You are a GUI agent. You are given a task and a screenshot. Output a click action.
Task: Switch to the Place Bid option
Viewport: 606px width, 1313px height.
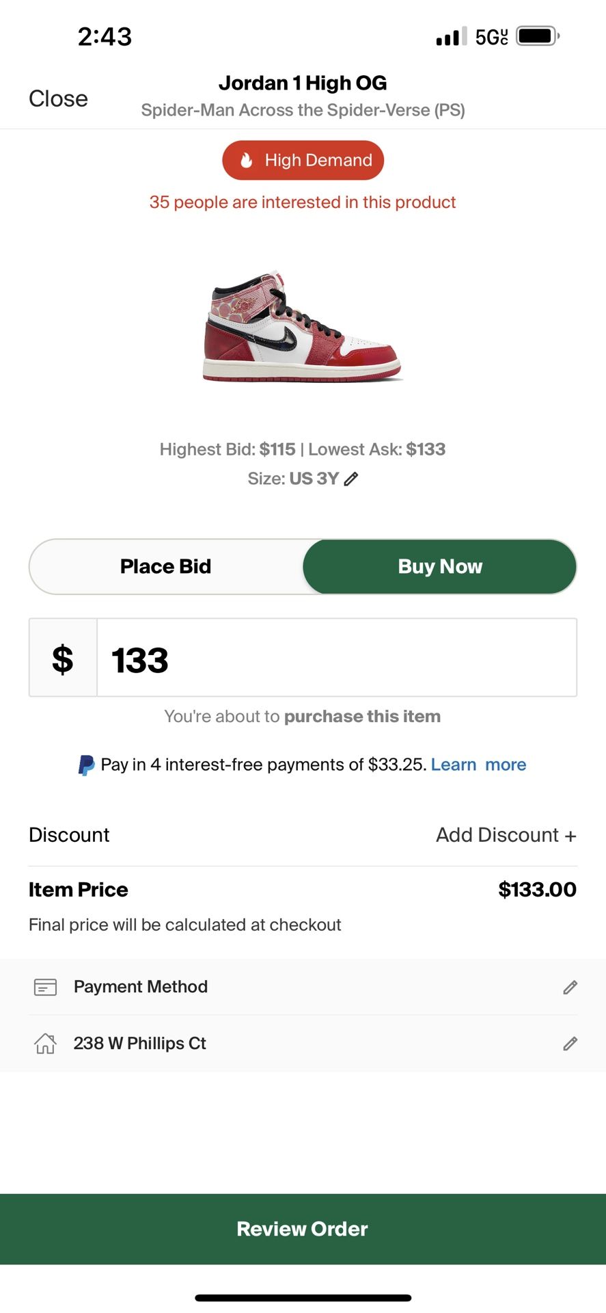click(x=165, y=566)
